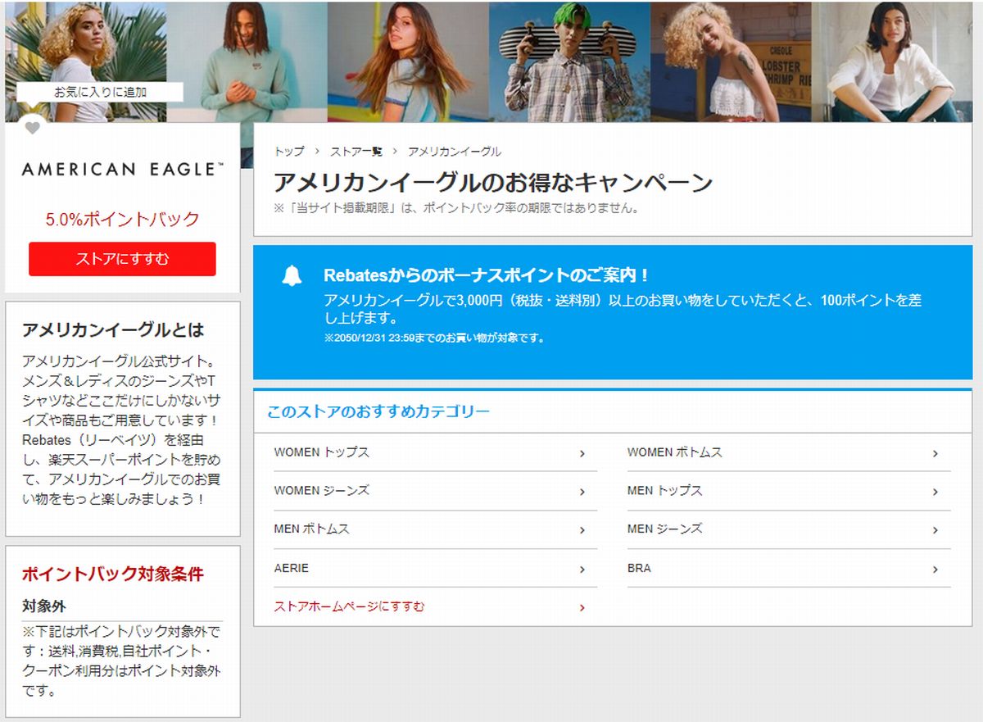Click the このストアのおすすめカテゴリー heading

[x=378, y=411]
